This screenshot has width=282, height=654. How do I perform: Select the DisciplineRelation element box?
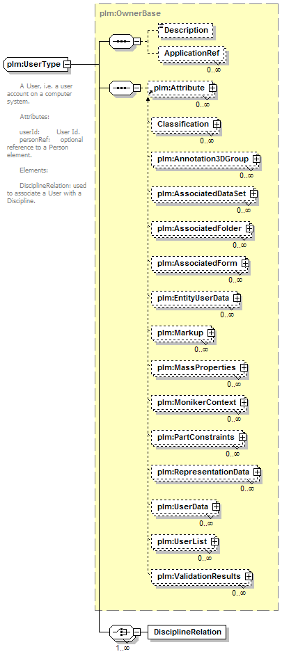[187, 632]
